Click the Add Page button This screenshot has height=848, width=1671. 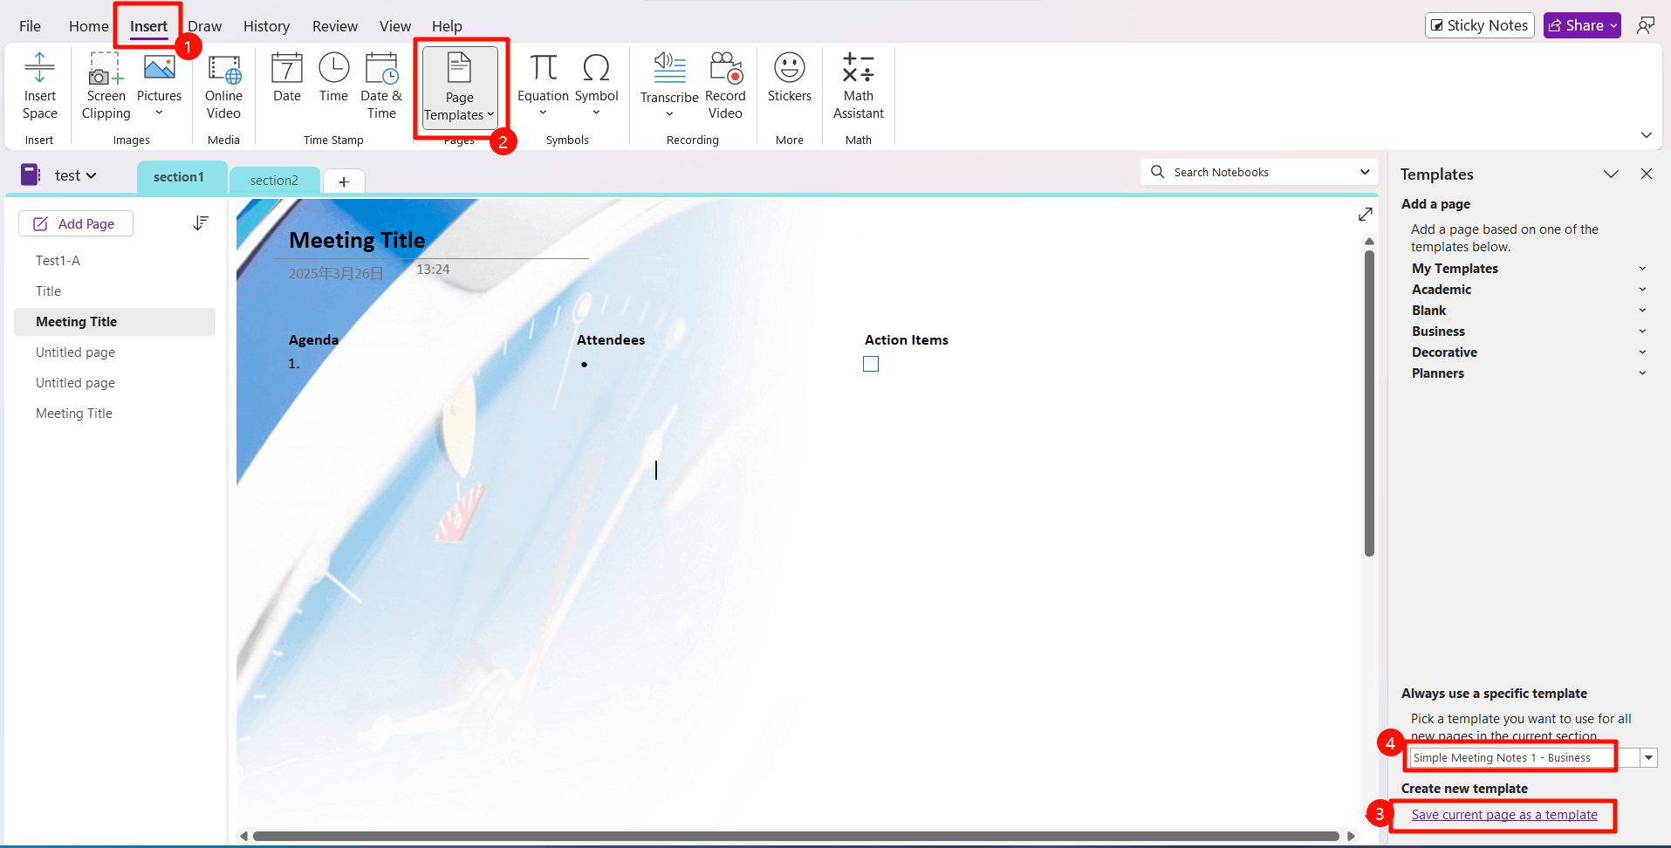point(76,223)
